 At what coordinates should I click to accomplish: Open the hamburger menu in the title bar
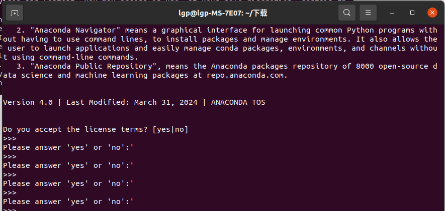[368, 13]
